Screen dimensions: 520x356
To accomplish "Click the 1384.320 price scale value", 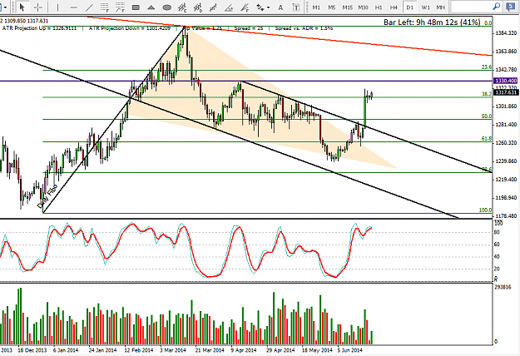I will click(x=506, y=33).
